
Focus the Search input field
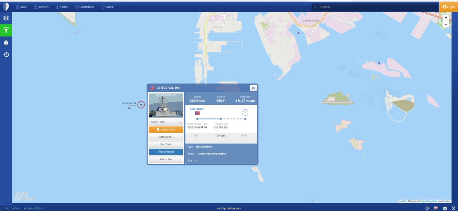click(x=375, y=7)
